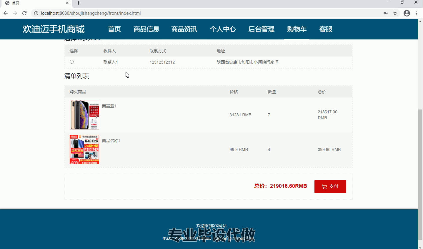Open the Chrome three-dot menu
Screen dimensions: 423x249
coord(416,13)
